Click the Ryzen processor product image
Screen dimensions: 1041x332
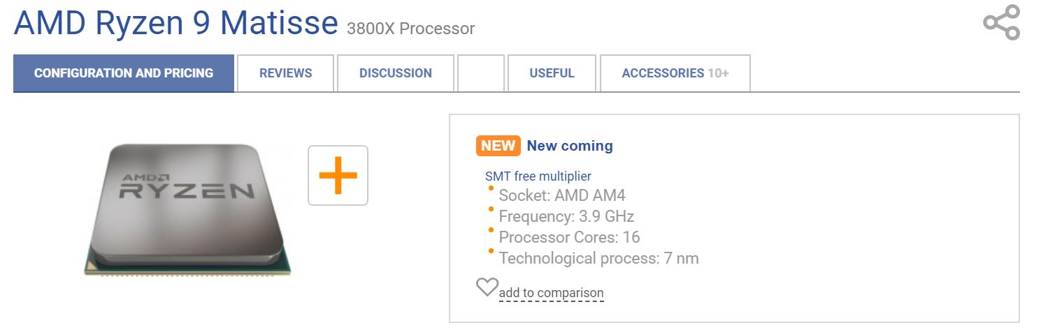coord(187,209)
